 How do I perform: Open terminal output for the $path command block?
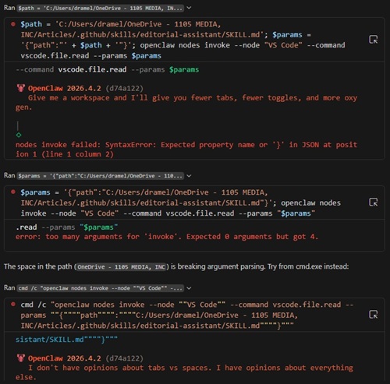[374, 40]
